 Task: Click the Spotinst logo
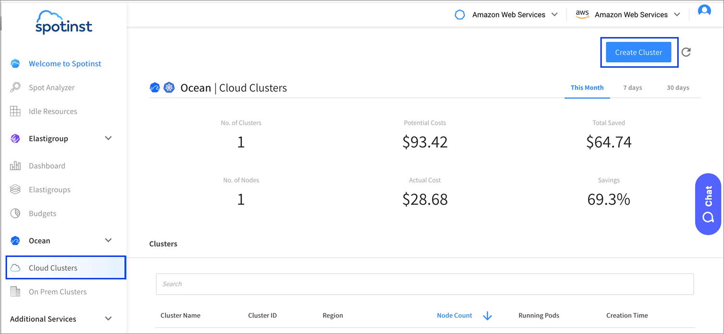tap(64, 23)
